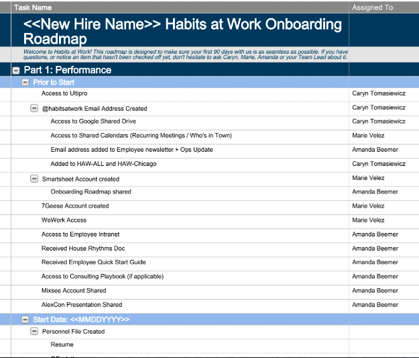Click assignee for Access to Employee Intranet
Screen dimensions: 419x358
[x=375, y=234]
